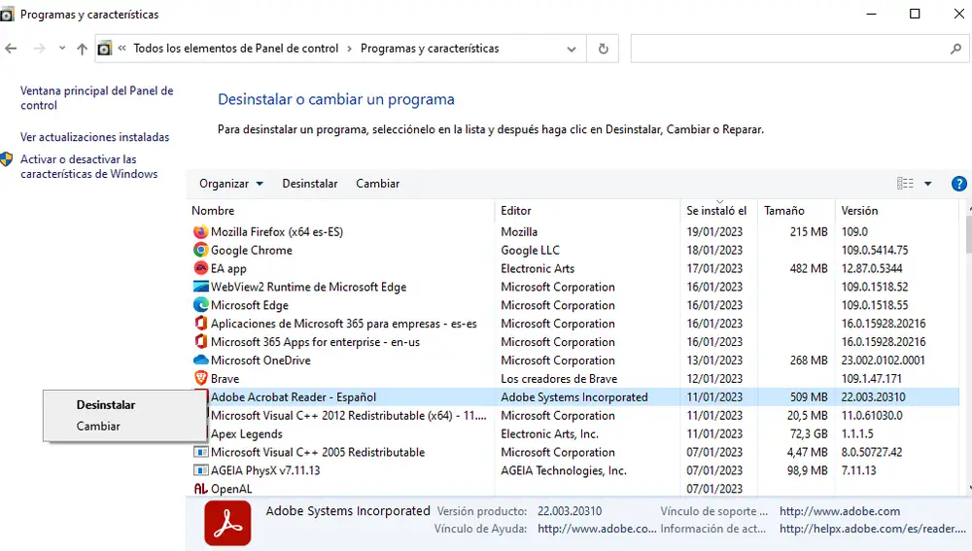Click the EA app icon
The image size is (972, 551).
tap(200, 268)
